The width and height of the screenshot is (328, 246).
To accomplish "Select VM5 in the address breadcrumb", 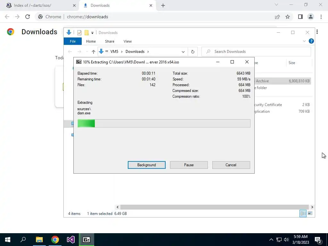I will tap(114, 52).
